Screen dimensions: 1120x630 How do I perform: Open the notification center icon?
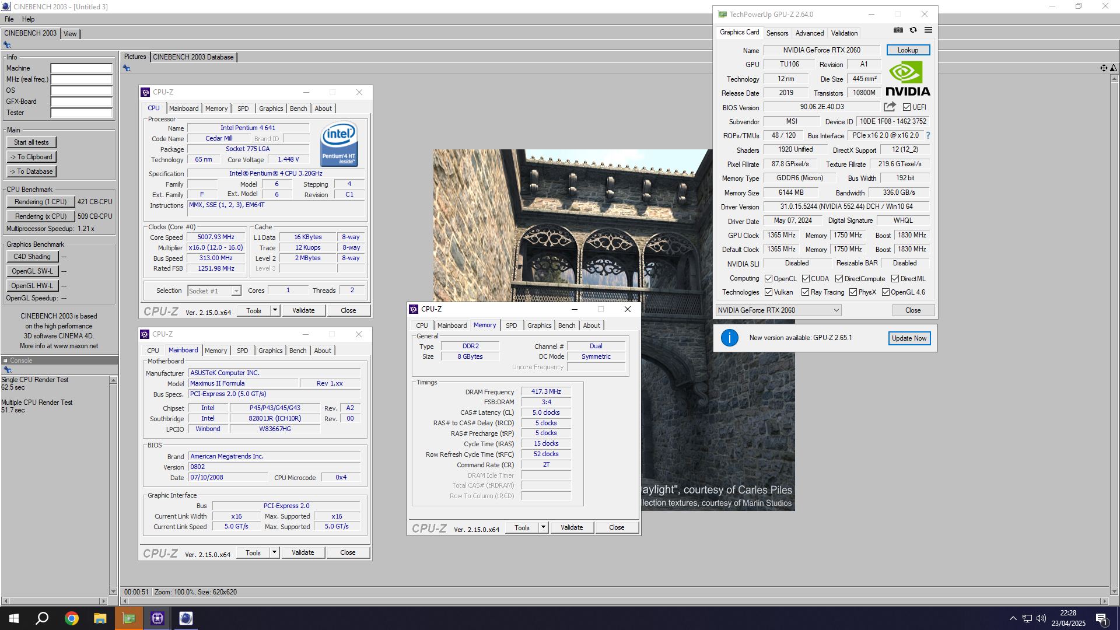[x=1101, y=619]
